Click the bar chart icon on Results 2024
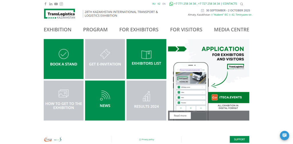The height and width of the screenshot is (144, 293). (146, 96)
